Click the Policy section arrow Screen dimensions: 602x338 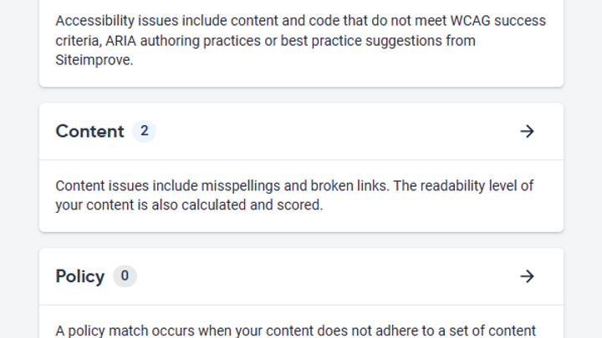click(x=527, y=276)
